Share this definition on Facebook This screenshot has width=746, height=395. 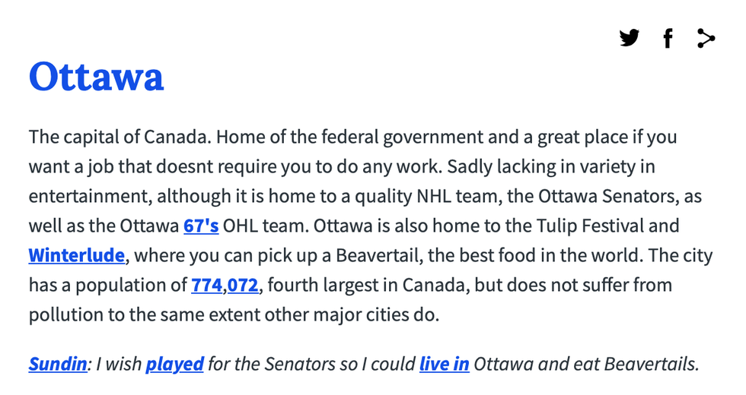click(668, 38)
